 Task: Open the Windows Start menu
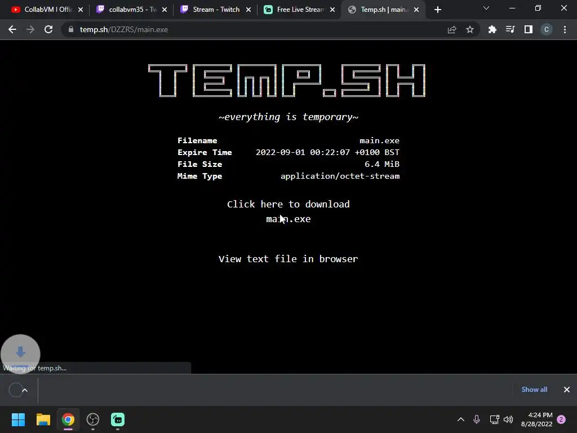18,419
